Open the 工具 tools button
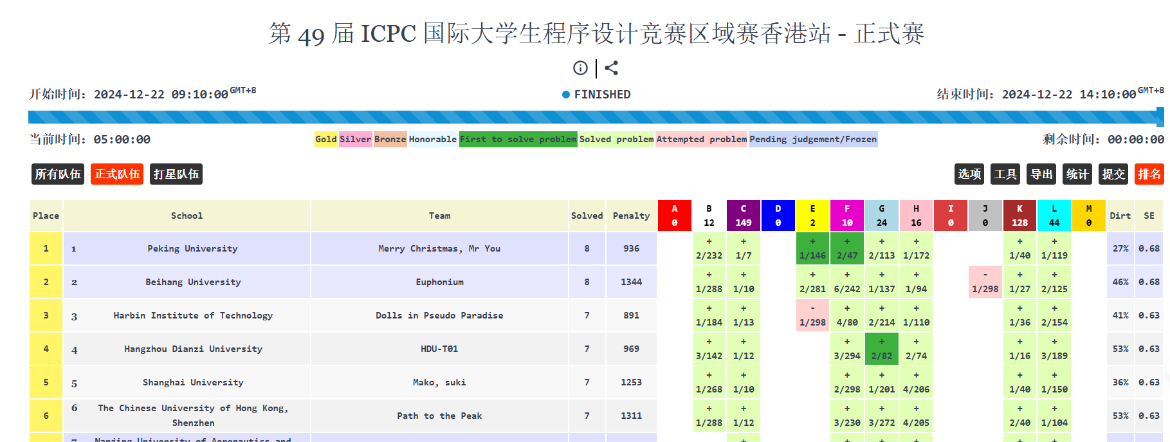 tap(1005, 174)
